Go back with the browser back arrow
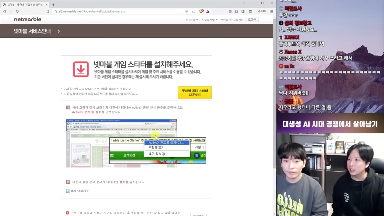Screen dimensions: 384x216 [5, 11]
